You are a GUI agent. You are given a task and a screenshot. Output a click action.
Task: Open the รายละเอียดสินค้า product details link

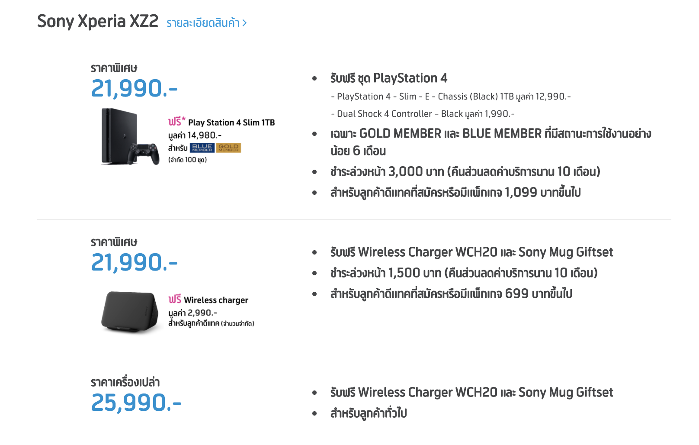(203, 23)
